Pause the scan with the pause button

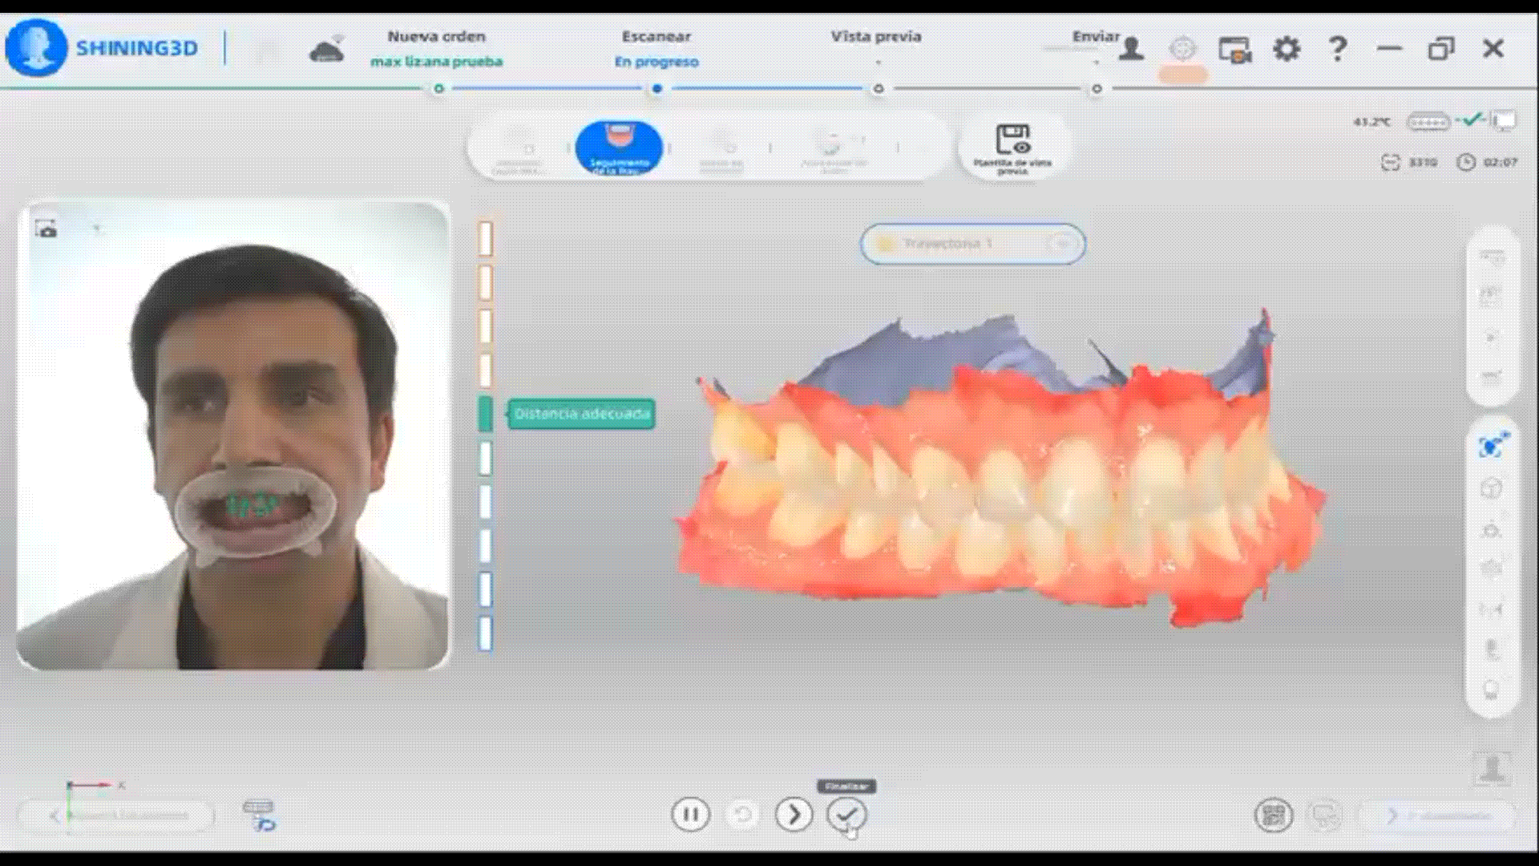tap(690, 815)
